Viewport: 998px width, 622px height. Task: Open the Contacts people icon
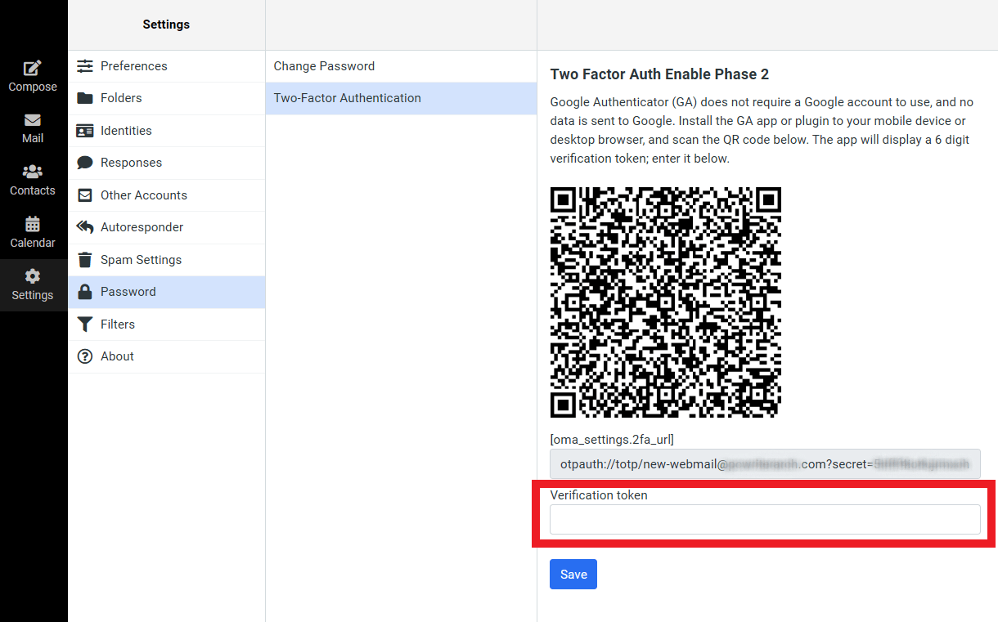coord(33,172)
